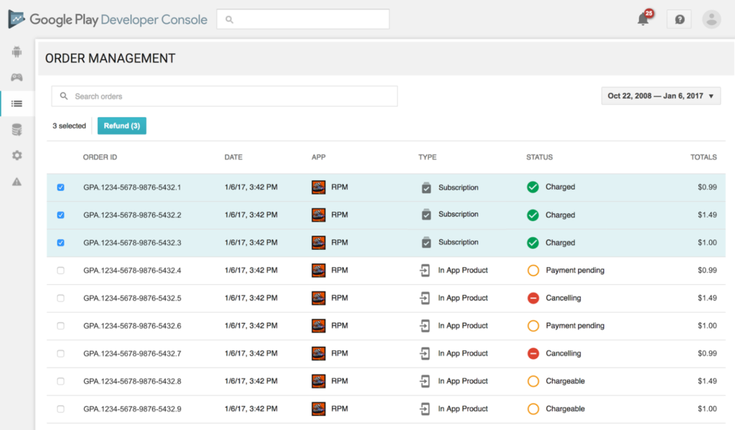
Task: Click the help question mark icon
Action: [x=679, y=19]
